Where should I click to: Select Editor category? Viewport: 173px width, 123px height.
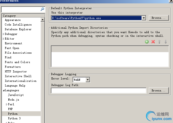[x=9, y=39]
